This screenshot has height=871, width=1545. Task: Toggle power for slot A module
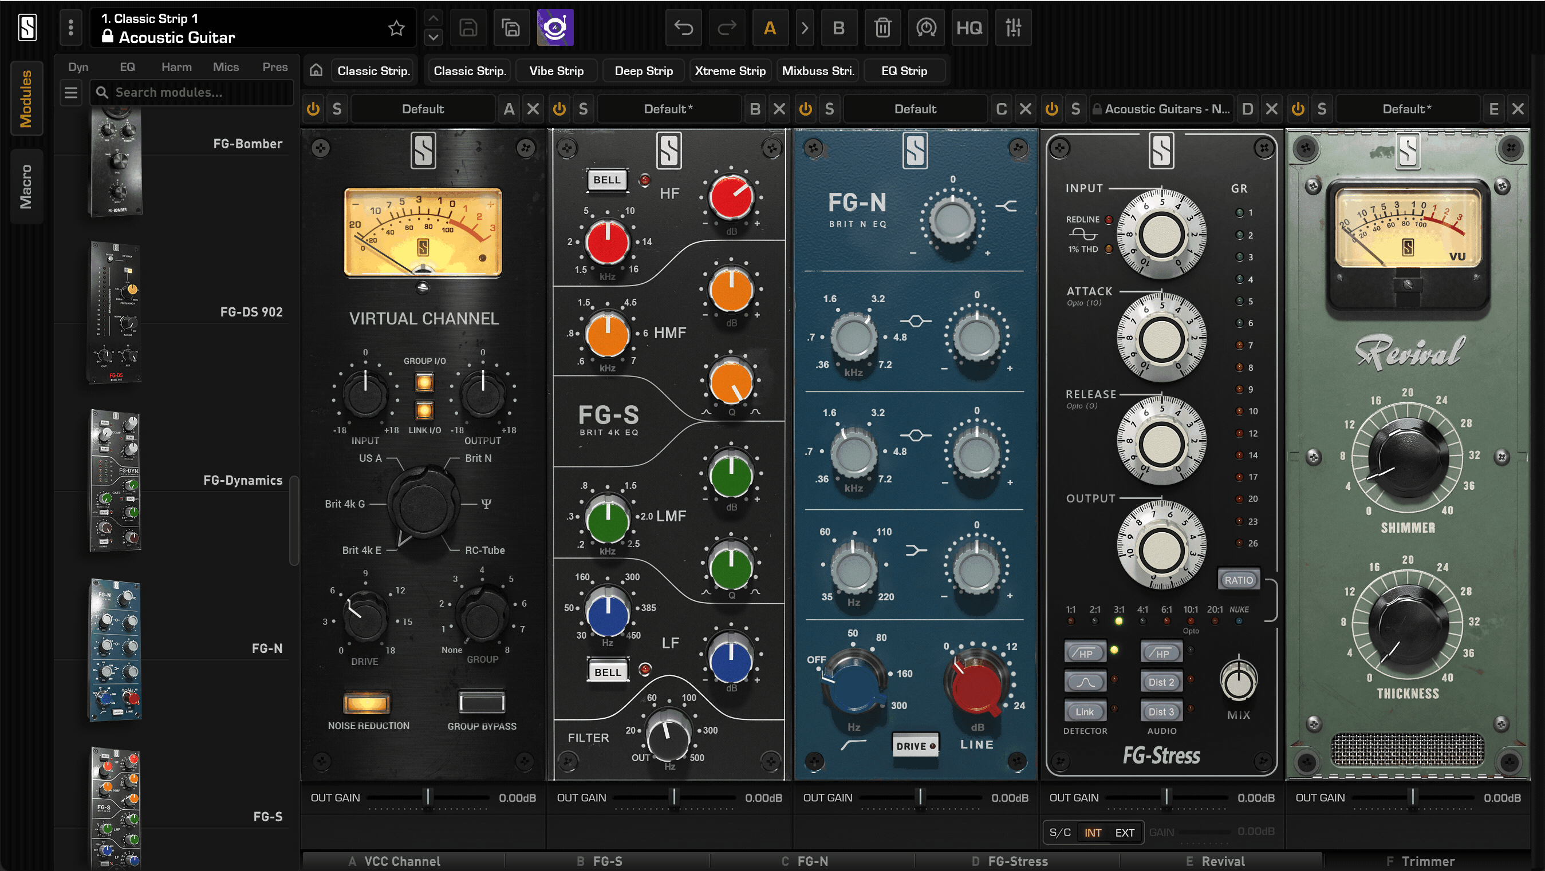[x=313, y=109]
